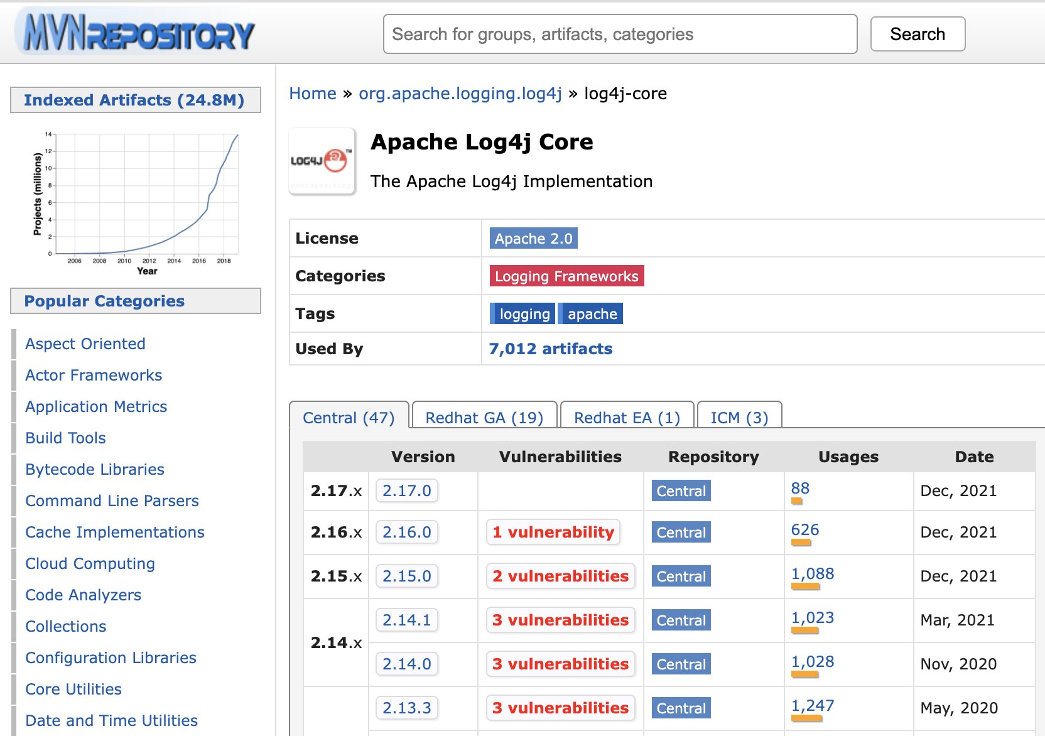
Task: Open the Cache Implementations category
Action: [x=115, y=533]
